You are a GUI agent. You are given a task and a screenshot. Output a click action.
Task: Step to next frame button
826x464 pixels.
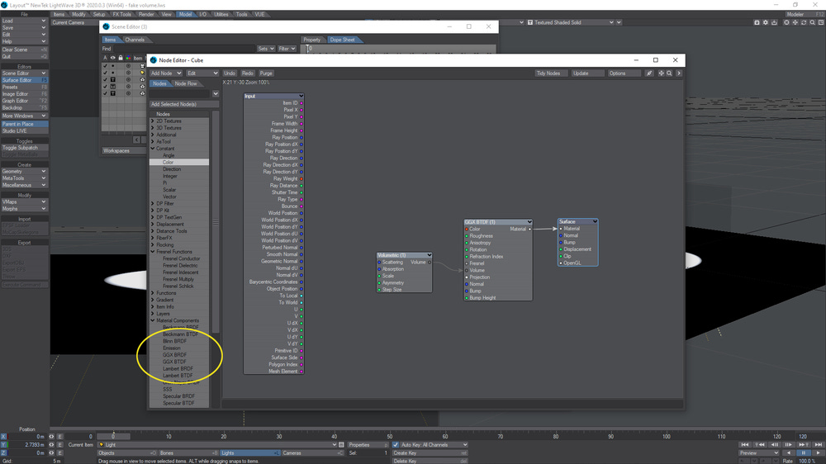click(789, 445)
